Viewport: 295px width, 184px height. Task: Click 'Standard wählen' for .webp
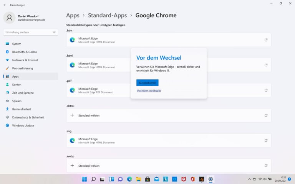coord(169,166)
